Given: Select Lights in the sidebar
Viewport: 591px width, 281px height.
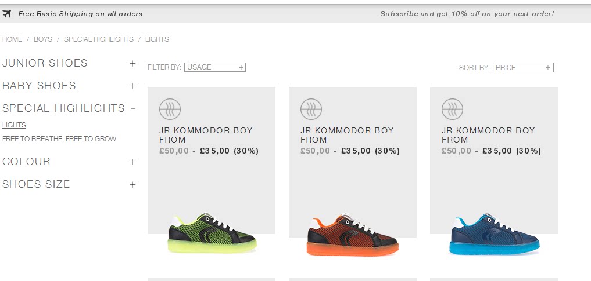Looking at the screenshot, I should [x=14, y=125].
